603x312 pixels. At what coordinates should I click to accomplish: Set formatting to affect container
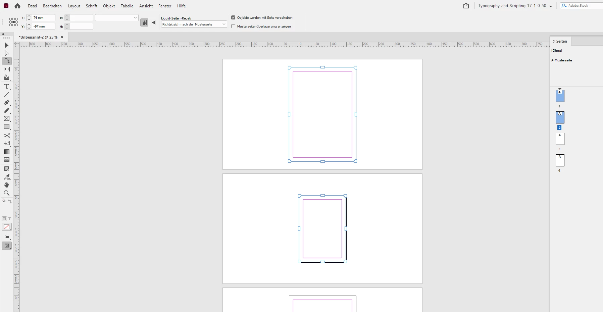pyautogui.click(x=4, y=219)
